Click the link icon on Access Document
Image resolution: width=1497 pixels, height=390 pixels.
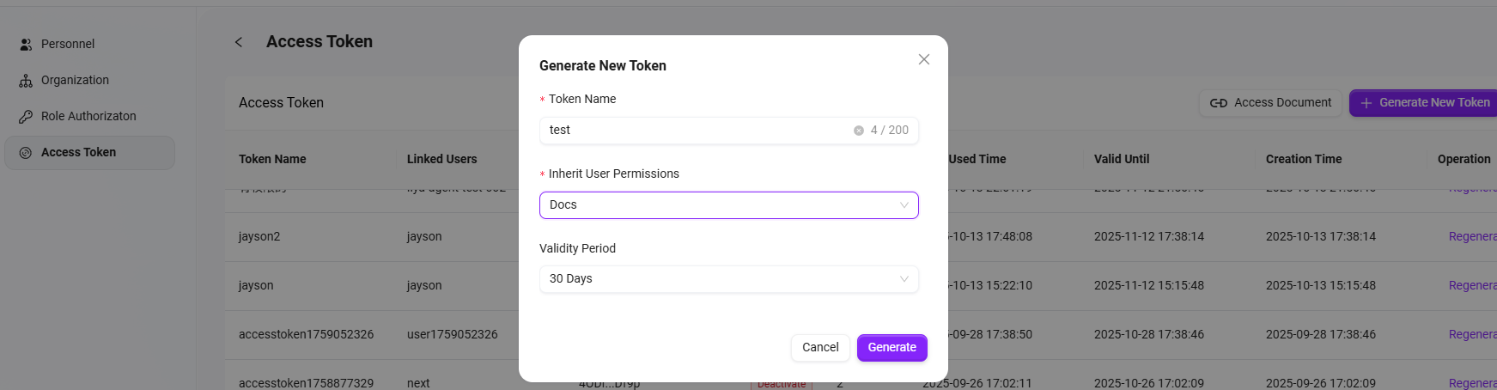pos(1218,103)
